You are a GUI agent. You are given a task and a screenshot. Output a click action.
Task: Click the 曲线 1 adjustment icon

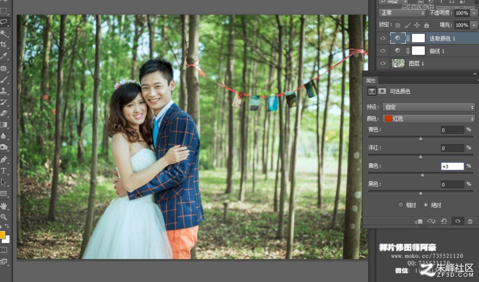click(x=397, y=51)
